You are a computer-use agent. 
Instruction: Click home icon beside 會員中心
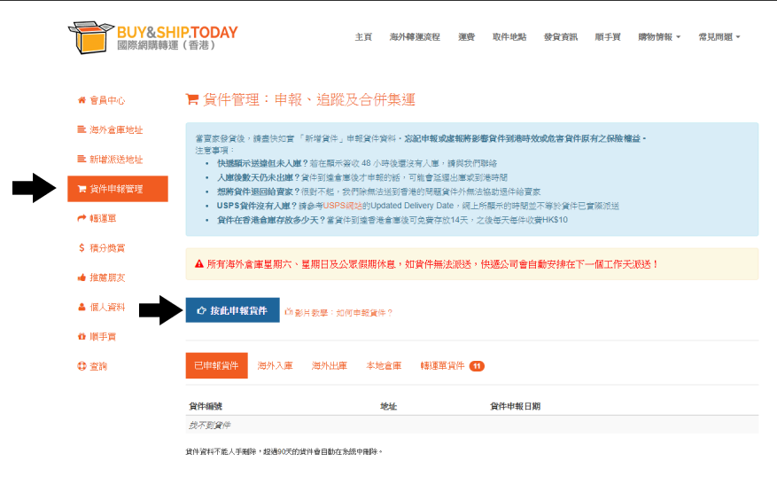[82, 100]
